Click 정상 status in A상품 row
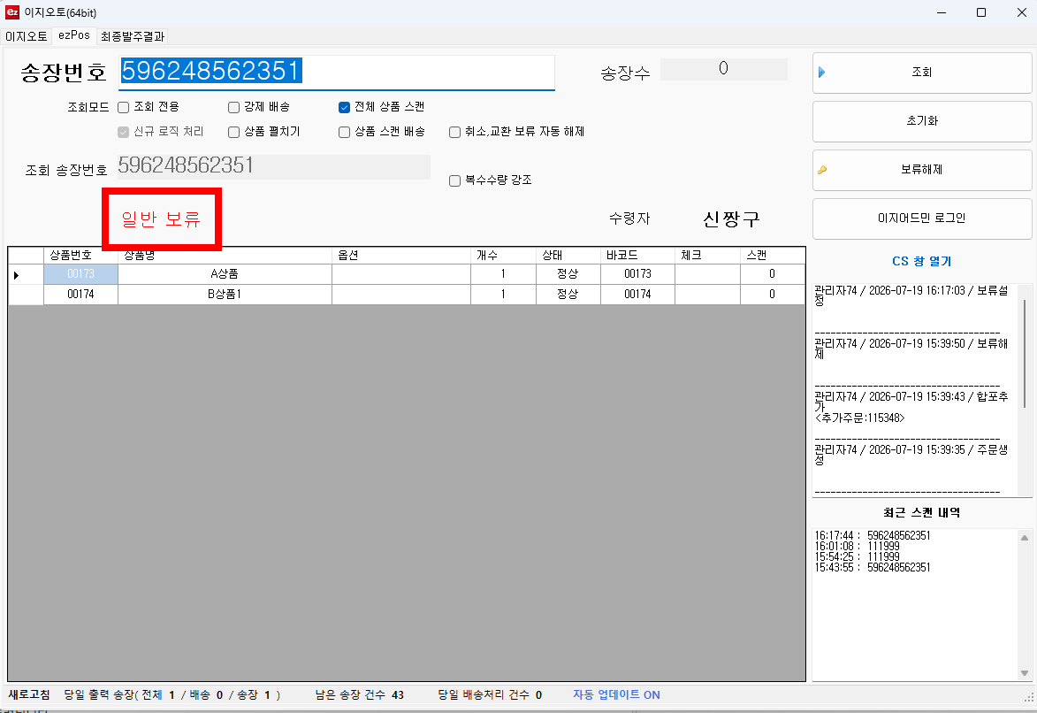This screenshot has height=713, width=1037. coord(568,274)
